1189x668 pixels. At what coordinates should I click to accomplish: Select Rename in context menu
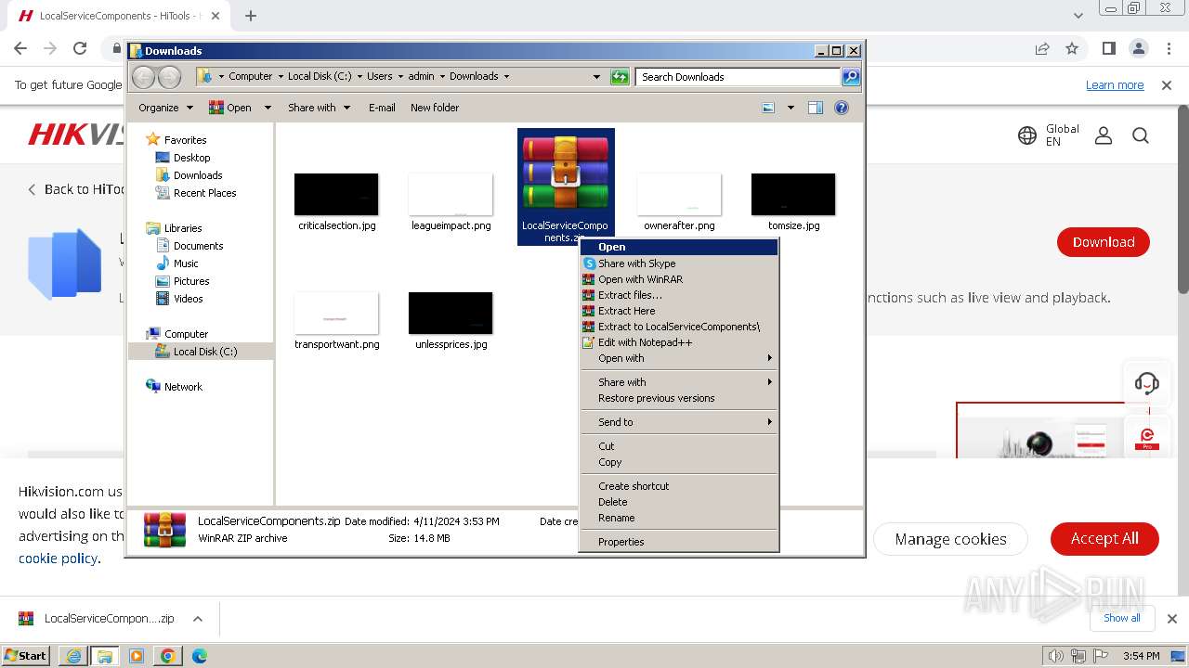[x=679, y=518]
